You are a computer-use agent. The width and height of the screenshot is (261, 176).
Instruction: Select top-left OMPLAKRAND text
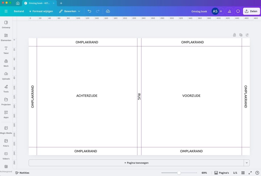(87, 42)
